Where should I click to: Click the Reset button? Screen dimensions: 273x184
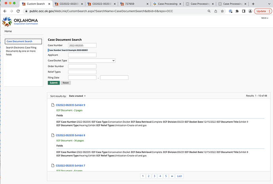[x=66, y=83]
